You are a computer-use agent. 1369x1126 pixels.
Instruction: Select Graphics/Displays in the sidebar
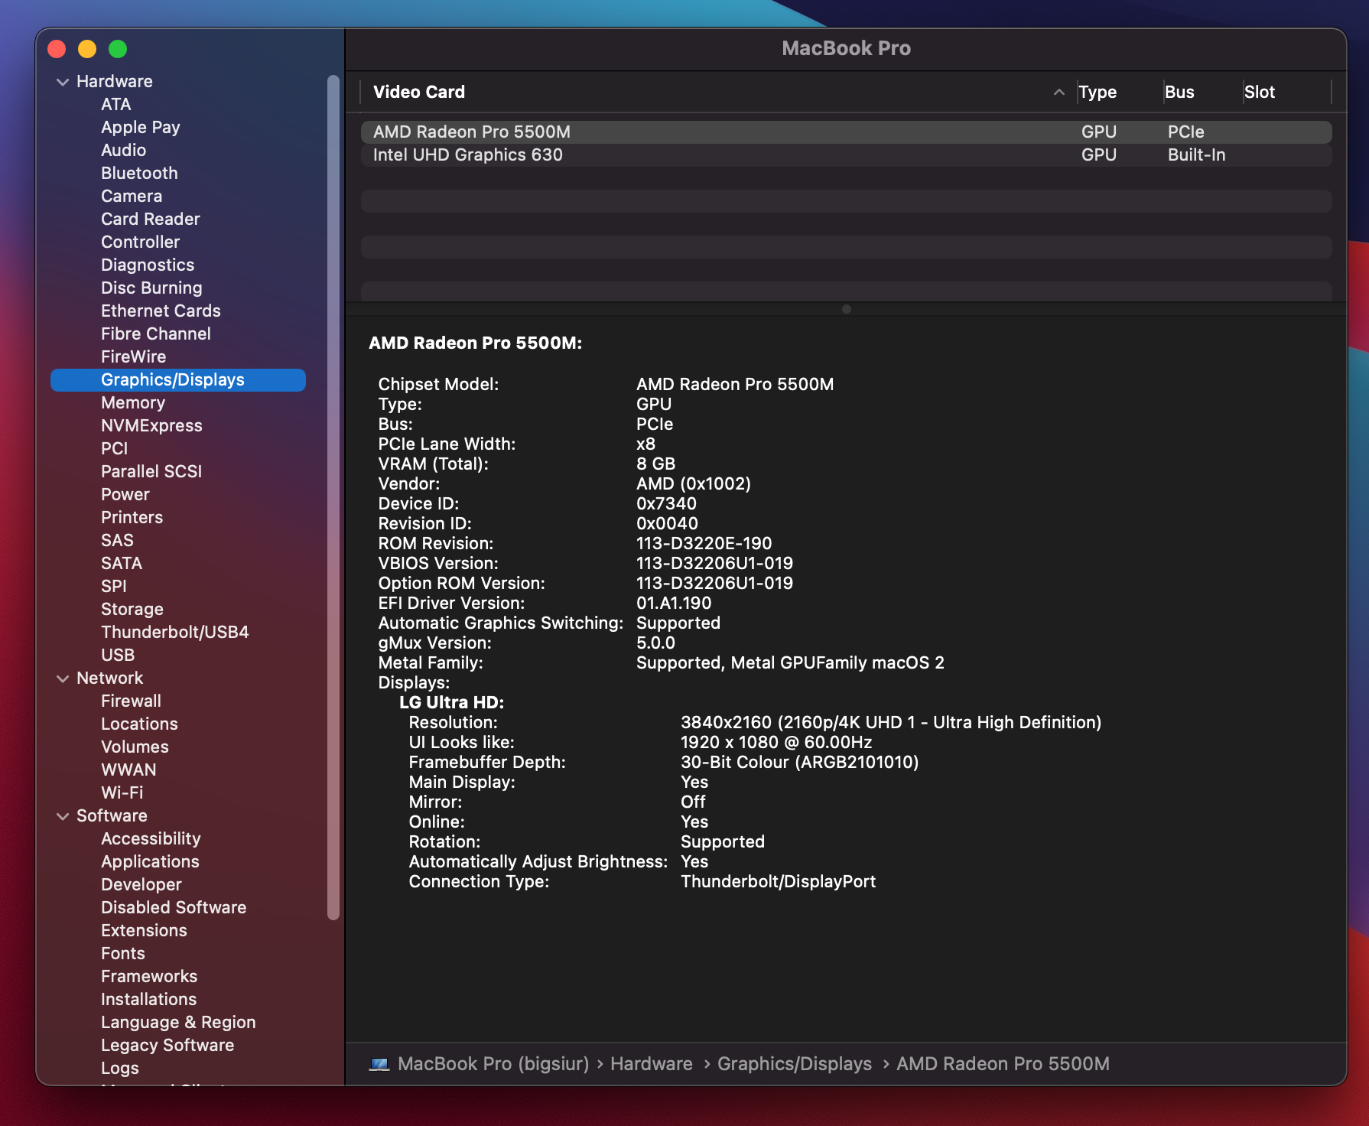(178, 380)
